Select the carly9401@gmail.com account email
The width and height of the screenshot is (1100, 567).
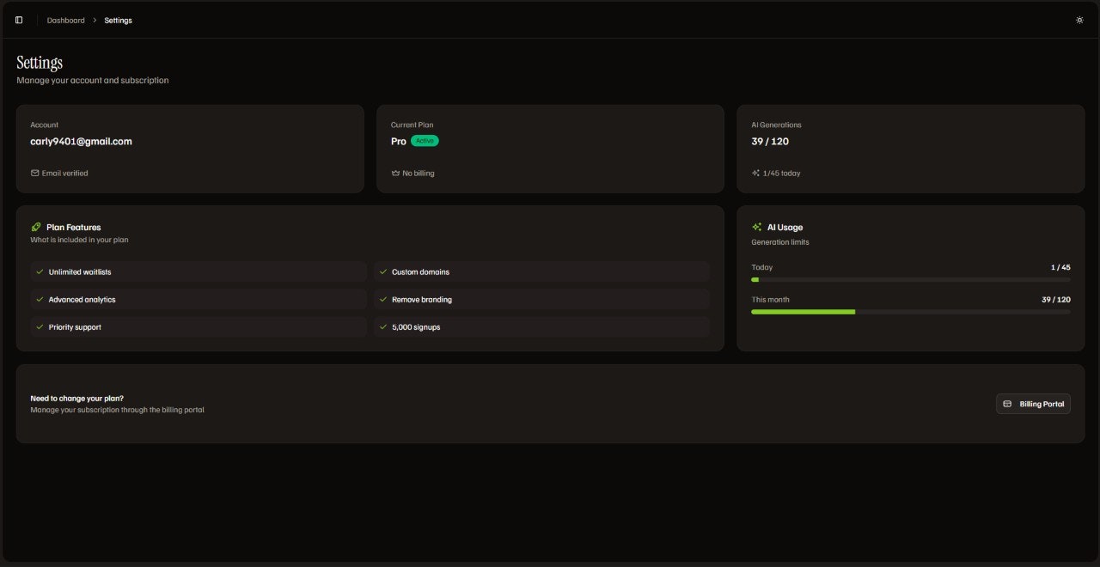click(x=81, y=141)
